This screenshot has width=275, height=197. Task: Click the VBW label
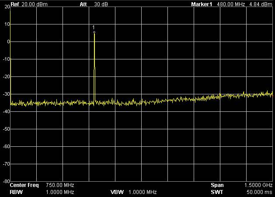coord(117,192)
